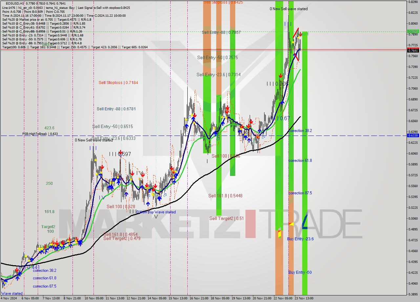Viewport: 420px width, 302px height.
Task: Click the 'Sell Stoploss | 0.8425' label
Action: 223,2
